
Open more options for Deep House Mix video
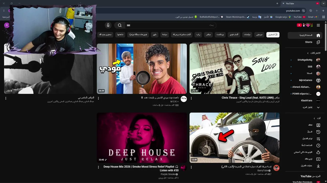[98, 167]
